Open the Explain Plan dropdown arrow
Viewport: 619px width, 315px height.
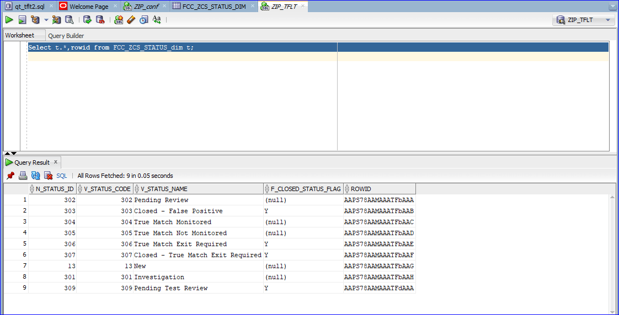coord(46,20)
